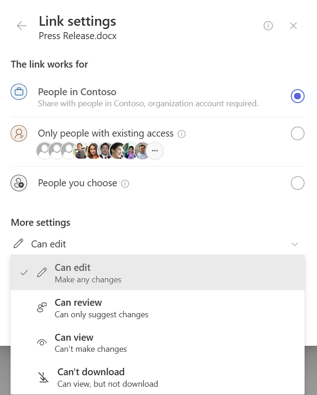Click the briefcase icon for People in Contoso
The height and width of the screenshot is (395, 317).
point(19,92)
